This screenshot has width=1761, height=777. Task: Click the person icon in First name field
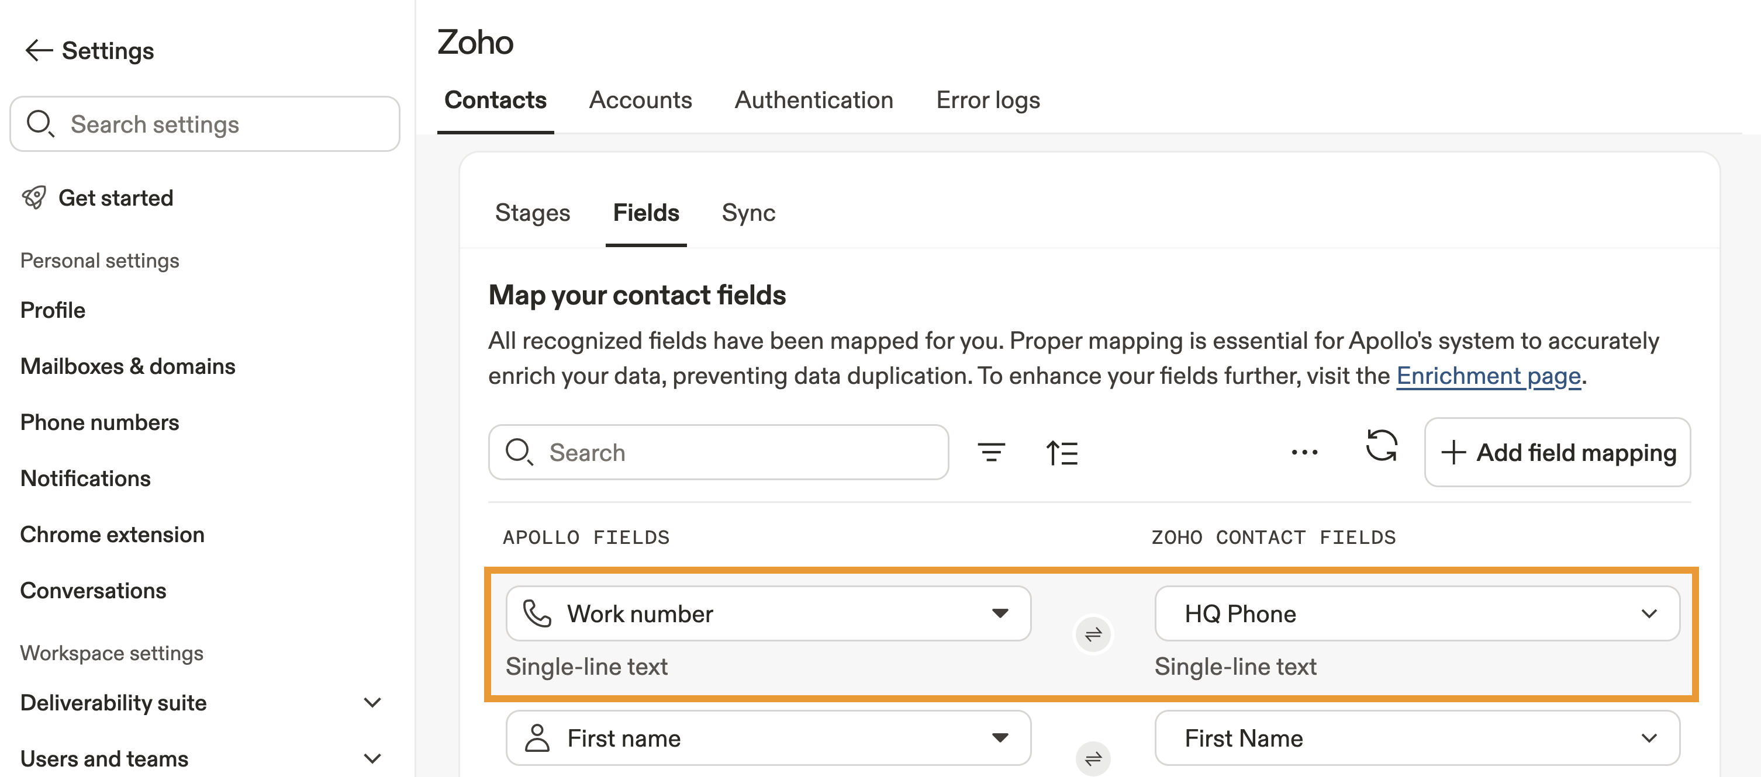click(537, 738)
